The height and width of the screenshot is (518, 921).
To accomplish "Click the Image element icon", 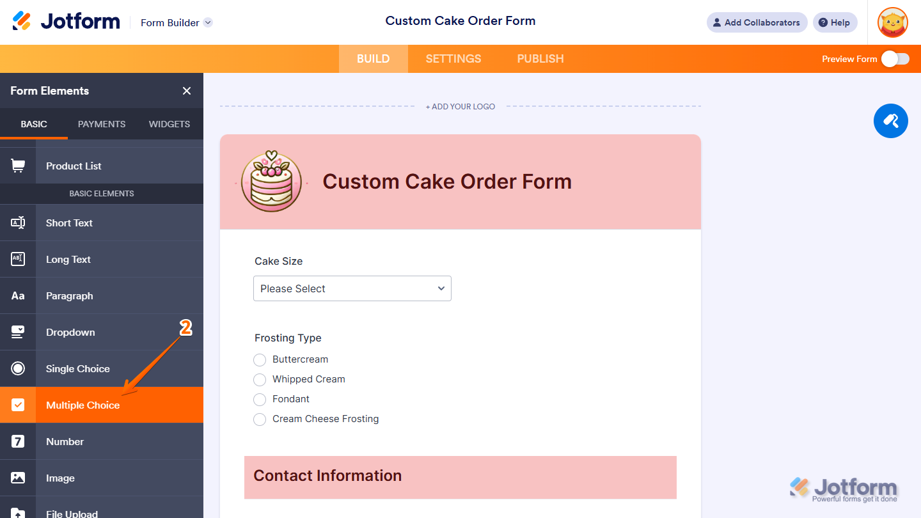I will [x=18, y=478].
